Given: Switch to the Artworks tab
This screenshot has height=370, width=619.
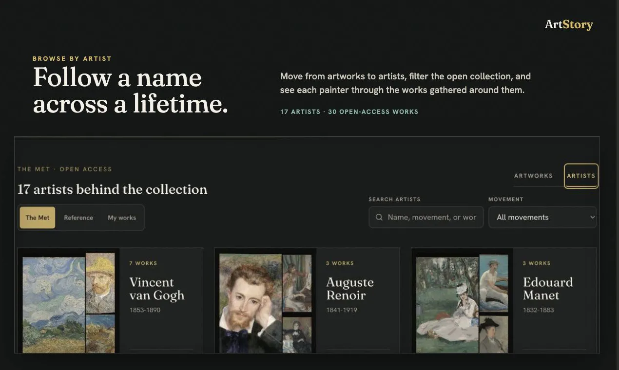Looking at the screenshot, I should (x=533, y=176).
